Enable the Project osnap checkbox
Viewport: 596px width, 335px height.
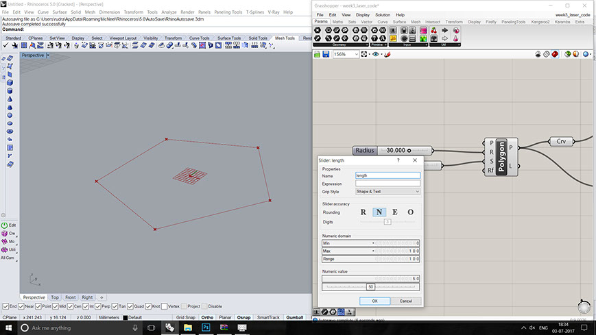[x=183, y=306]
